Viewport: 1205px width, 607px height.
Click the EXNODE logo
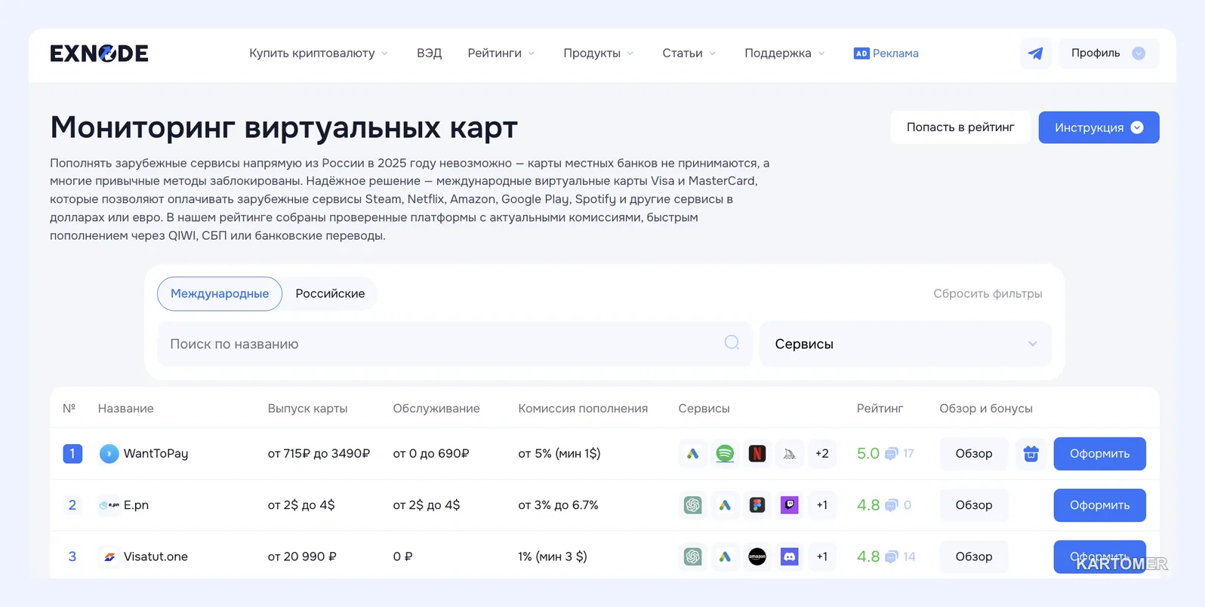point(99,54)
